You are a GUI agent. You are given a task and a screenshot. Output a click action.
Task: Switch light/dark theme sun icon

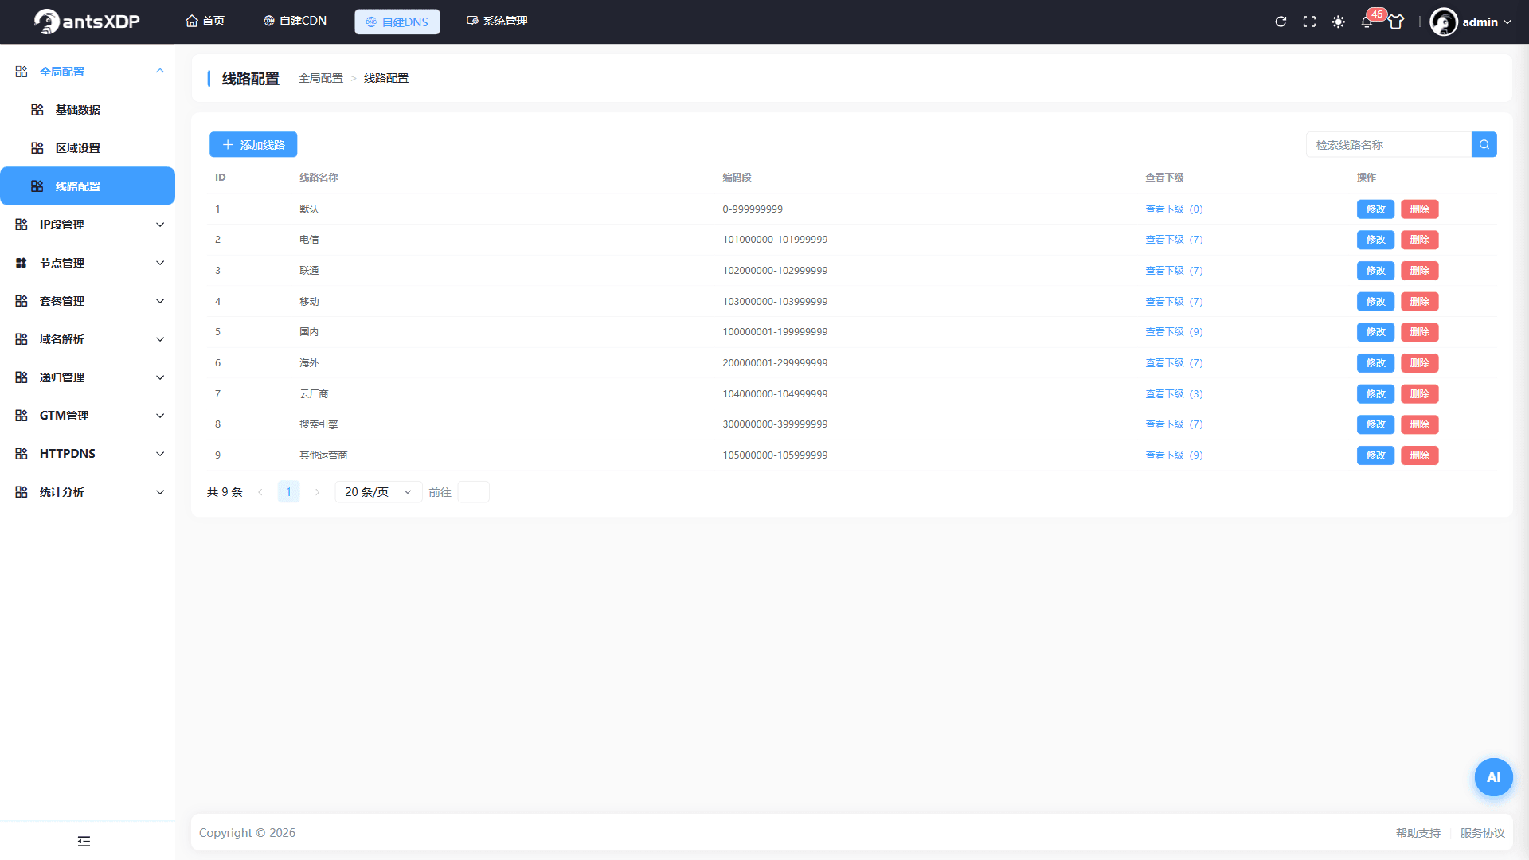tap(1339, 21)
